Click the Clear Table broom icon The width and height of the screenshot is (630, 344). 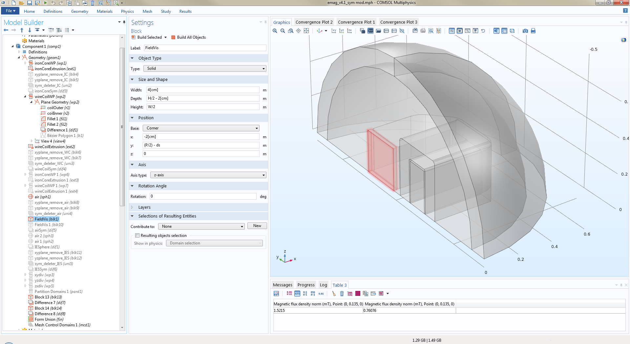[x=334, y=294]
